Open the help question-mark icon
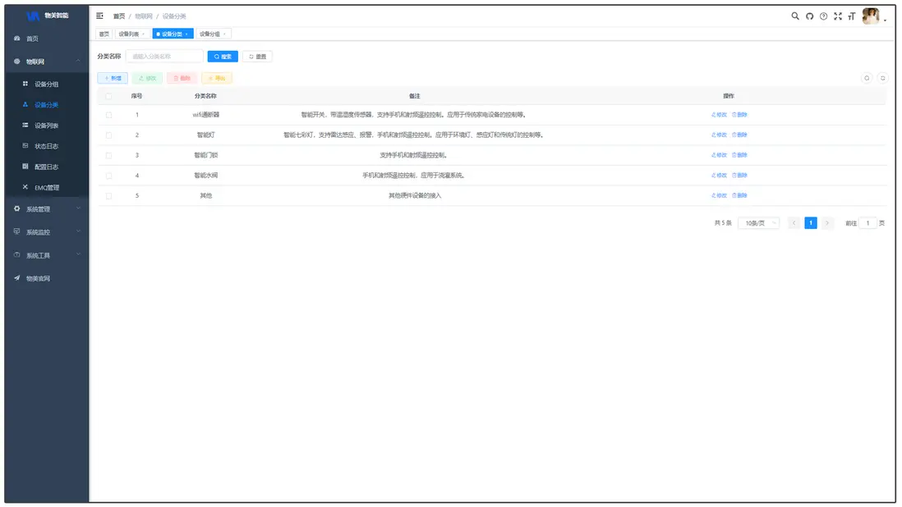Screen dimensions: 902x507 tap(824, 16)
